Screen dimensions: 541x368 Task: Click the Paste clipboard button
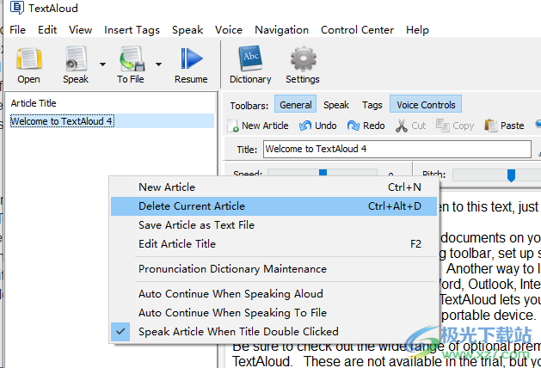[504, 126]
